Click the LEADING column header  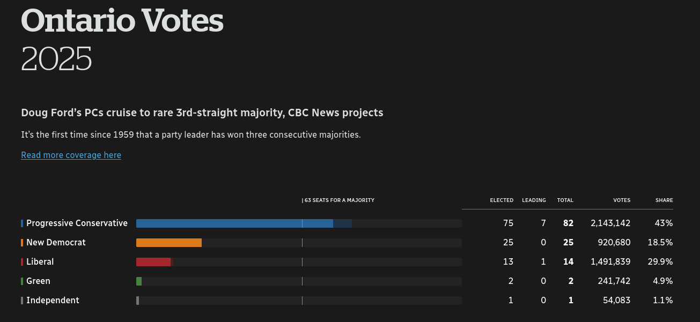point(534,200)
